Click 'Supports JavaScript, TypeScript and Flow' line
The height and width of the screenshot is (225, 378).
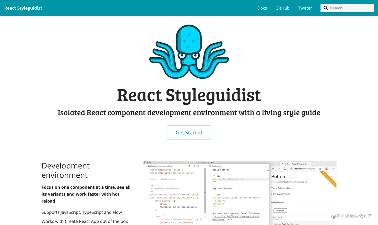(x=81, y=212)
